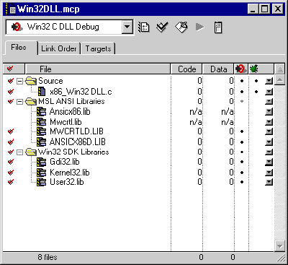This screenshot has height=265, width=288.
Task: Open the interface popup for User32.lib
Action: 269,182
